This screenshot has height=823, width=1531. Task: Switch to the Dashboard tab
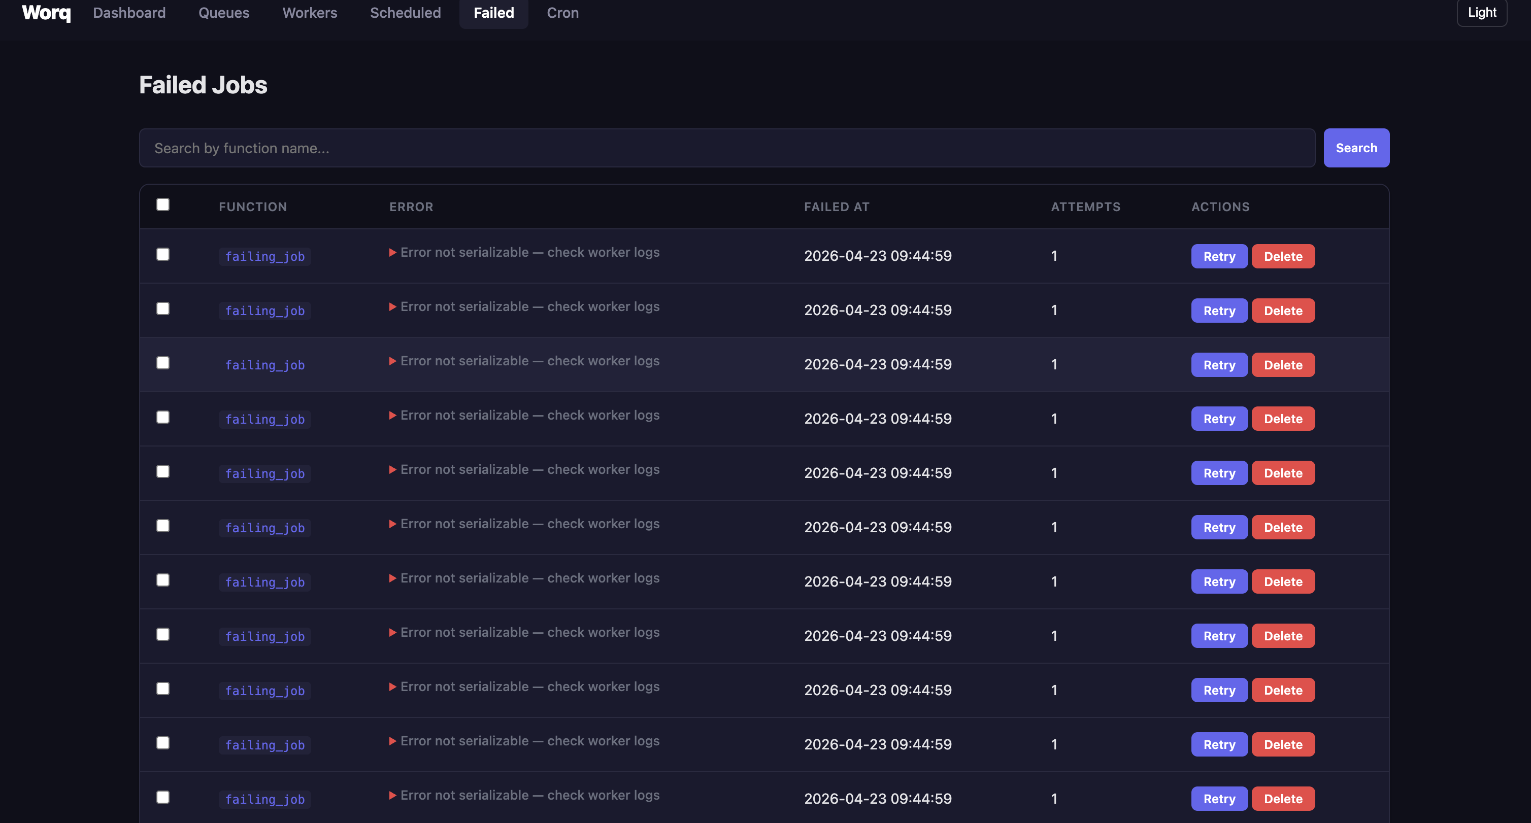(x=129, y=13)
